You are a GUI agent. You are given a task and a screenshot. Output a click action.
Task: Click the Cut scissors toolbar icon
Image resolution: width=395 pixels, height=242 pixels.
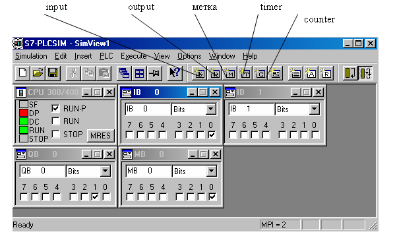click(x=73, y=73)
